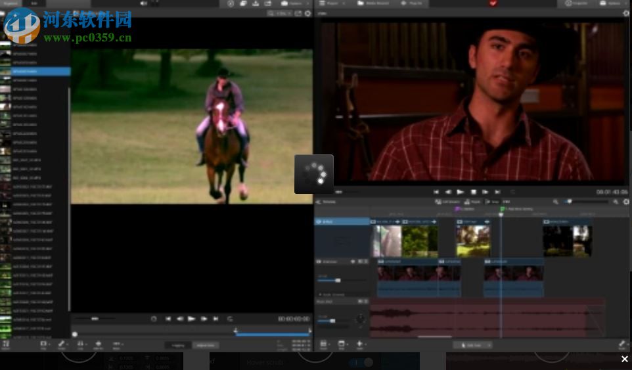Expand the disclosure triangle under interview track slider

[320, 294]
